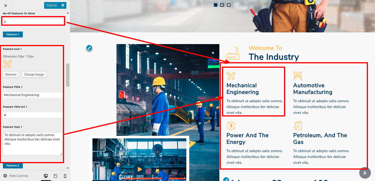Click the scroll-to-top chevron button

[x=365, y=173]
